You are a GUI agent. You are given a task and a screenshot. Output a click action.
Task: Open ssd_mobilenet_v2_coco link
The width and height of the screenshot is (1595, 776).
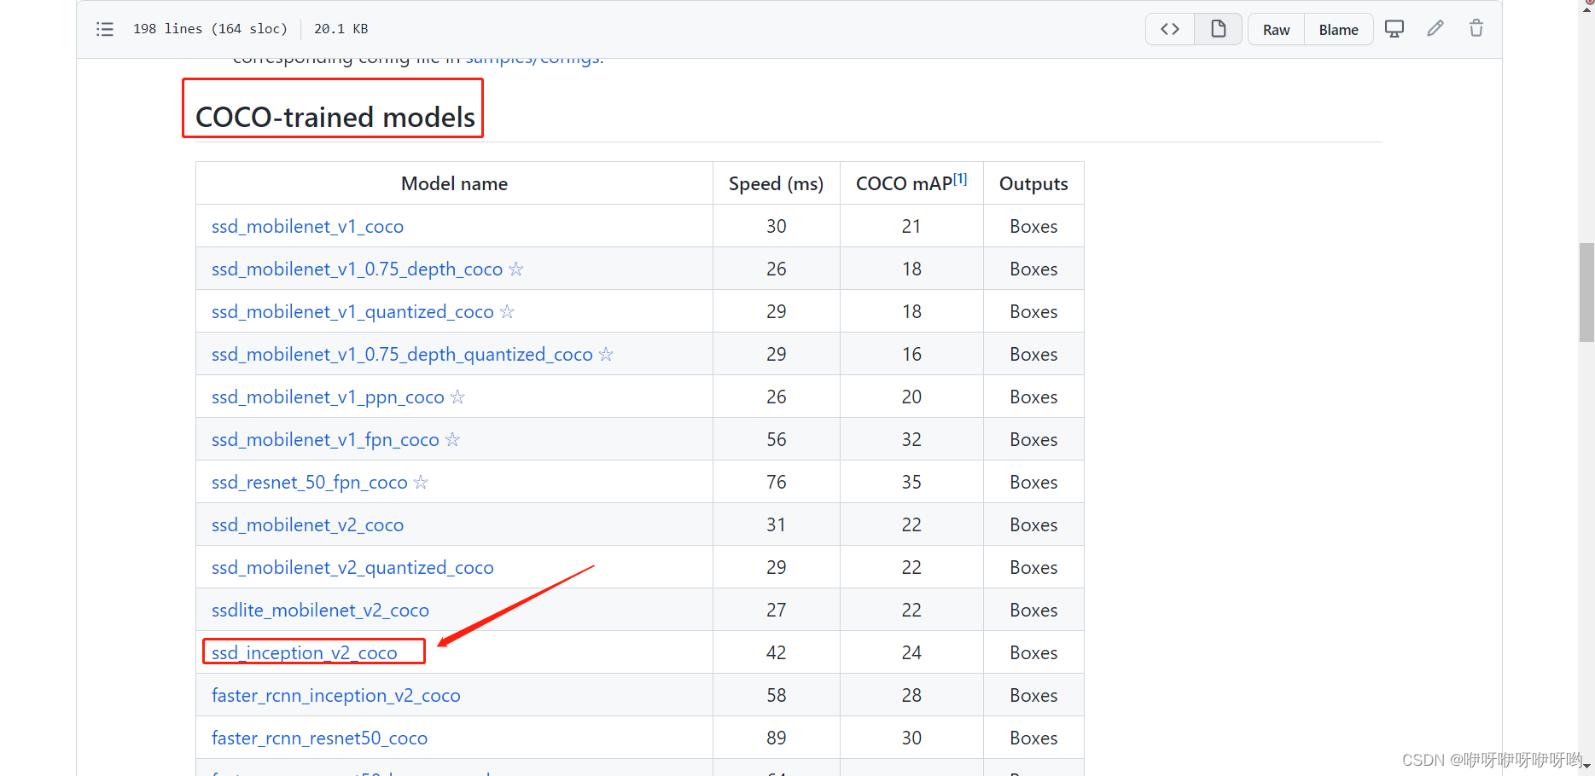(x=307, y=524)
